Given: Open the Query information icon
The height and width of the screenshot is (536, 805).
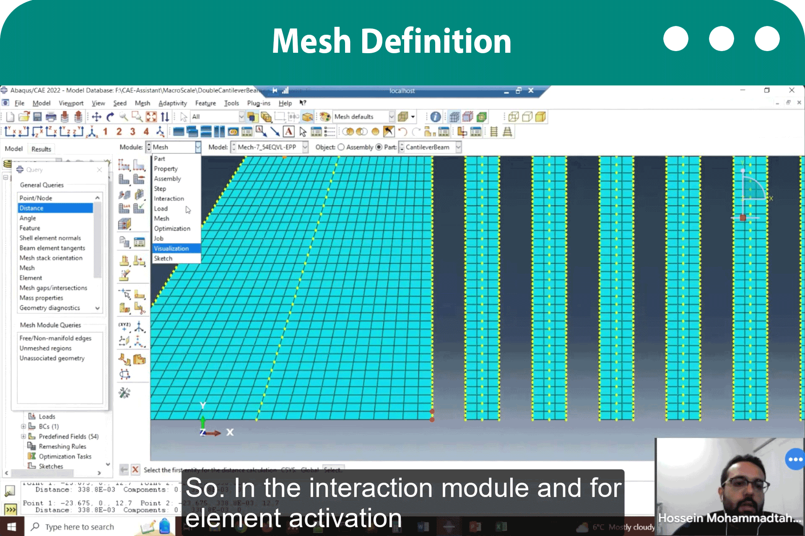Looking at the screenshot, I should 436,117.
